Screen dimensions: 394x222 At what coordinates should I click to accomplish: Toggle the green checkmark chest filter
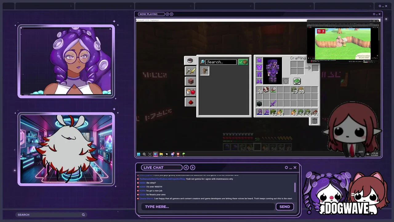click(x=243, y=62)
